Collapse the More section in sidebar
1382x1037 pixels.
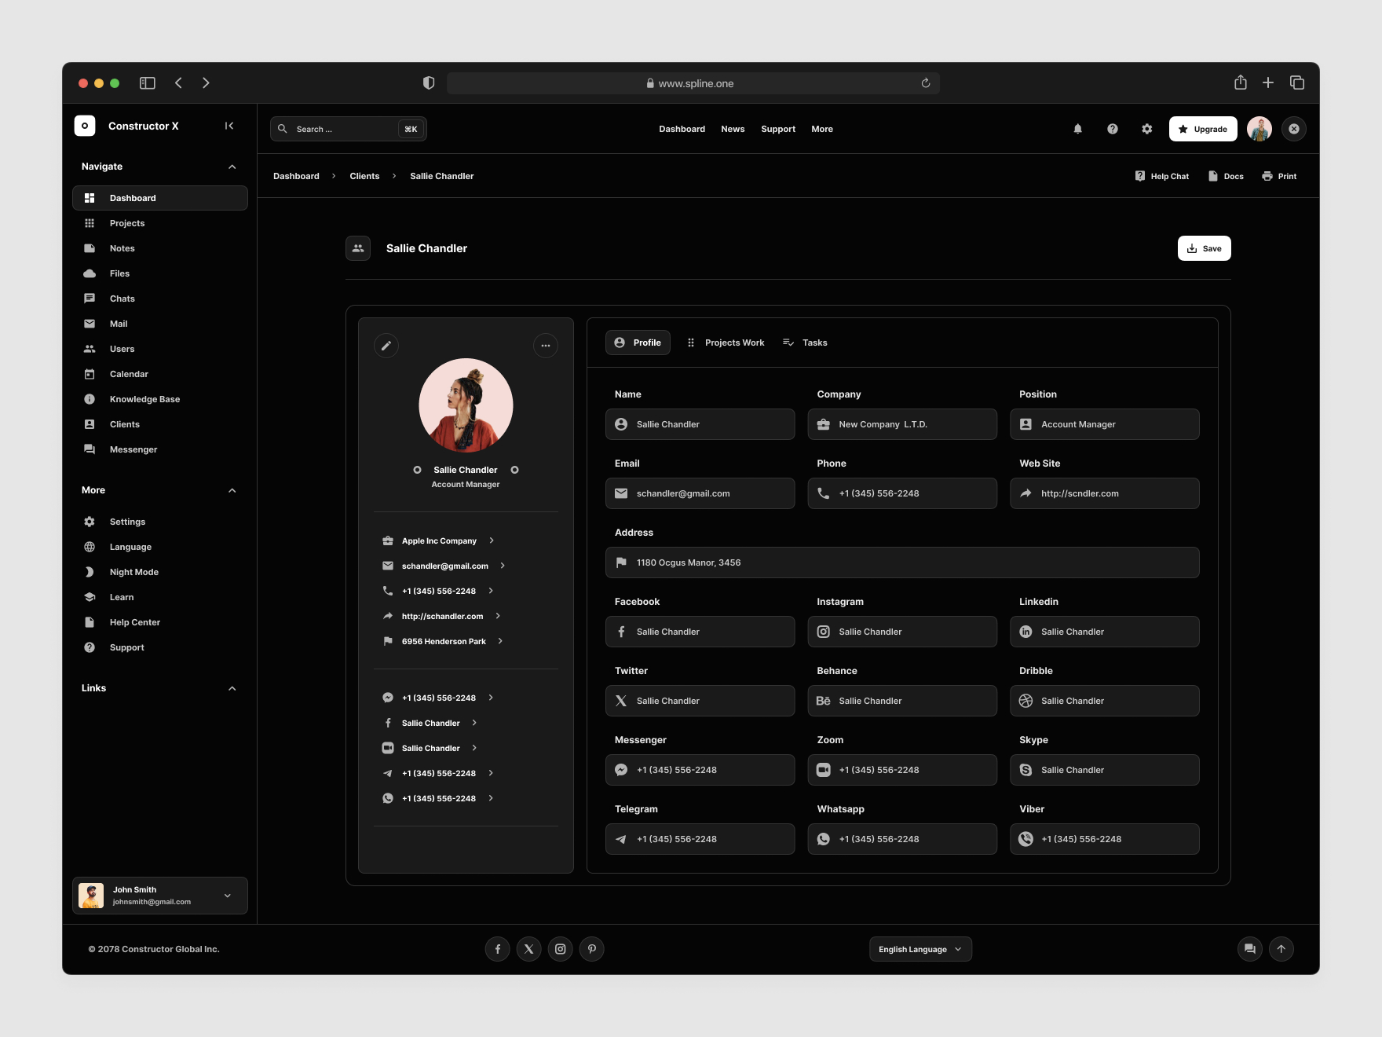click(x=232, y=490)
